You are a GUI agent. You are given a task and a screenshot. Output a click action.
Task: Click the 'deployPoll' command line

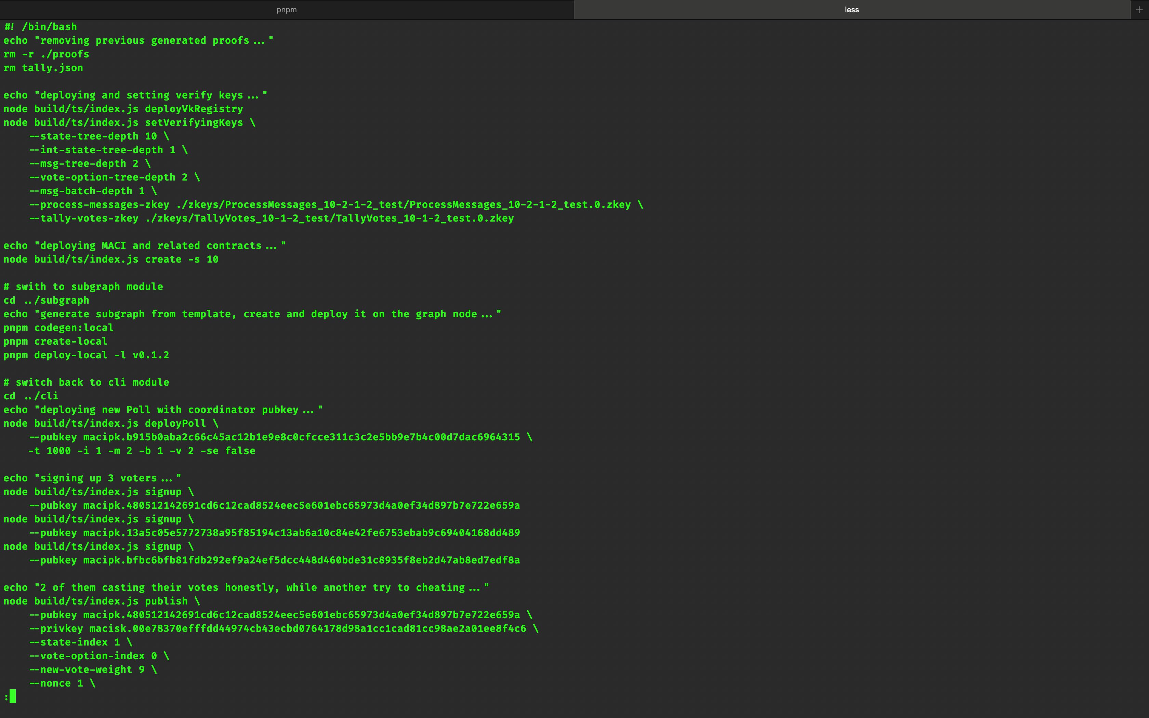111,424
